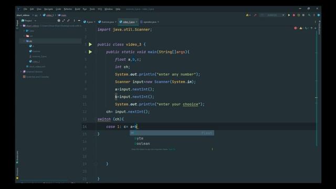This screenshot has width=336, height=189.
Task: Choose the byte completion suggestion
Action: [172, 139]
